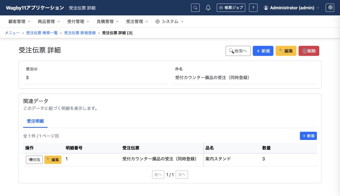Click the 受注ID value 3

[27, 78]
